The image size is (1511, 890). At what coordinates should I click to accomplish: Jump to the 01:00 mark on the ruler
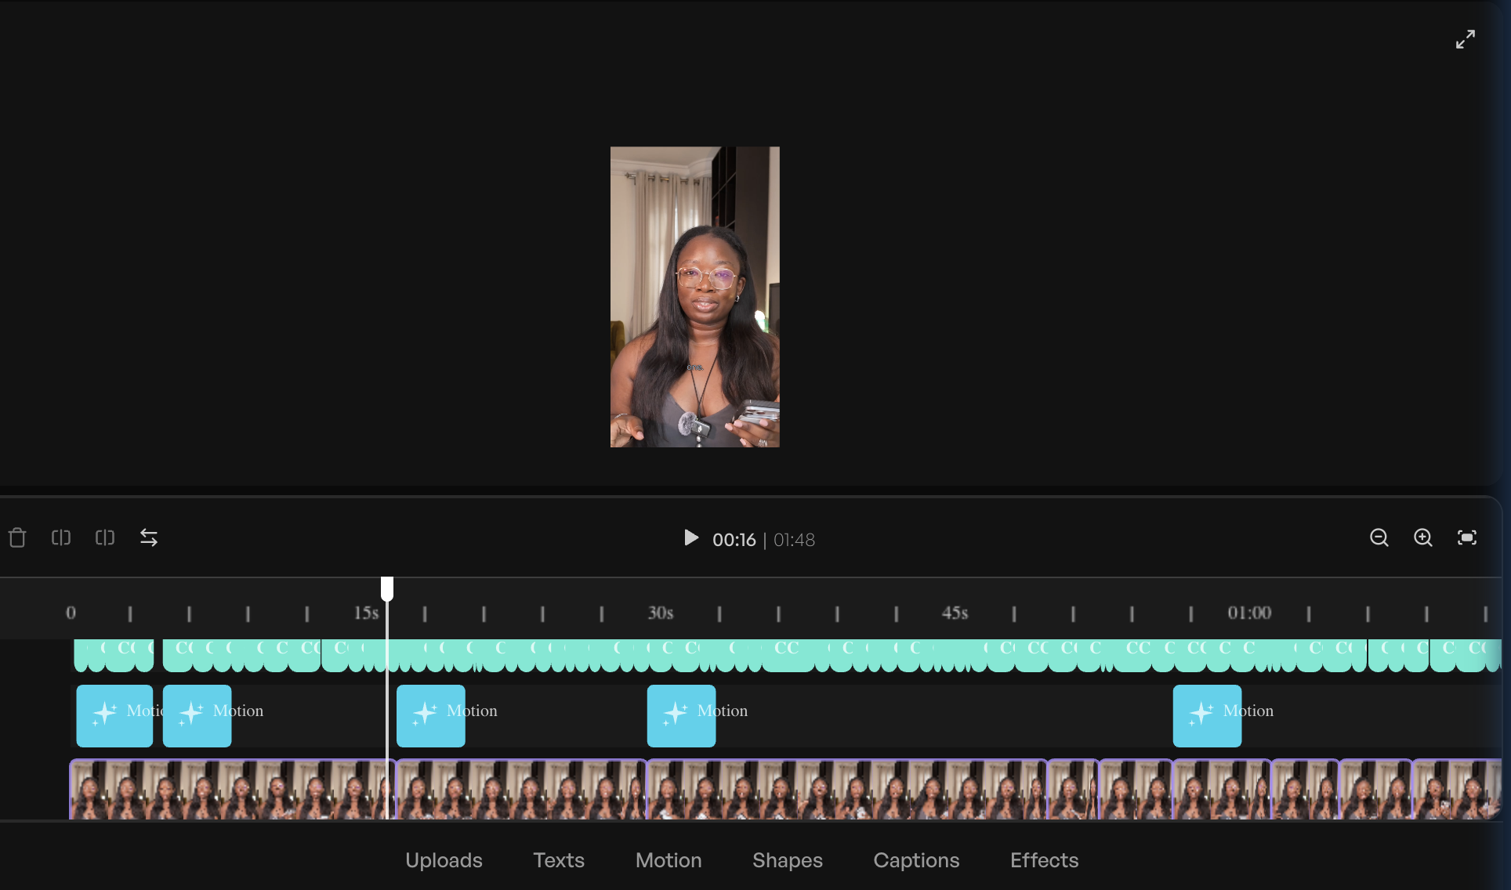[x=1249, y=613]
